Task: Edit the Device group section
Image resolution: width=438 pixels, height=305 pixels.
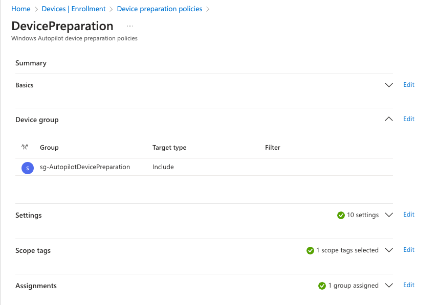Action: tap(408, 119)
